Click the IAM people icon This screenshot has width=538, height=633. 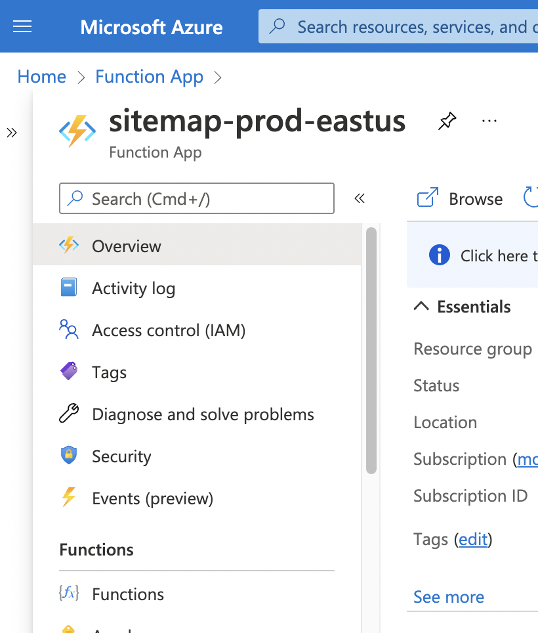point(69,329)
